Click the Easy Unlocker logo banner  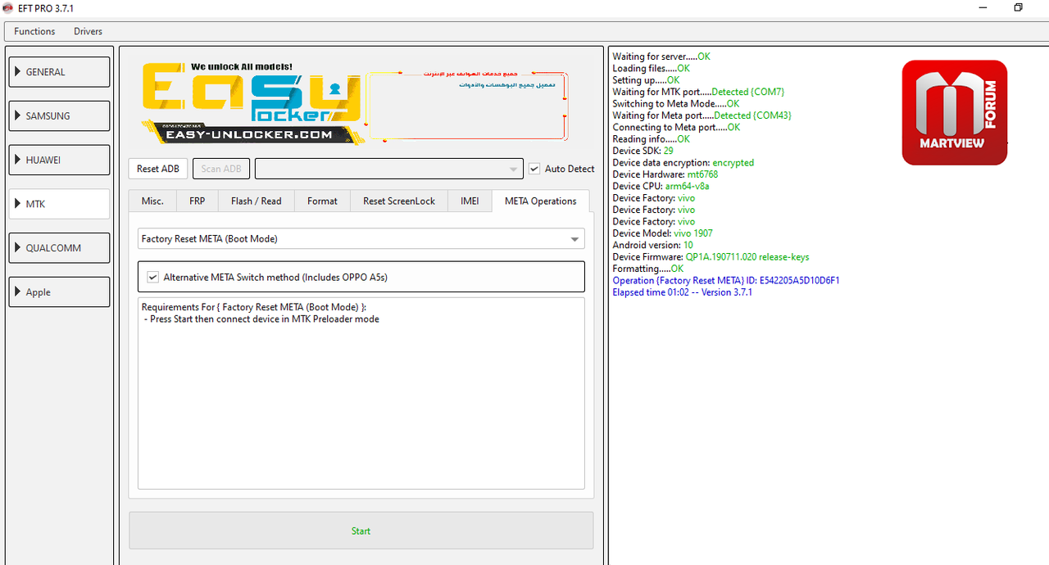tap(251, 102)
